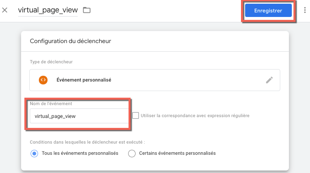Click the Utiliser la correspondance avec expression régulière label
The height and width of the screenshot is (173, 310).
tap(195, 115)
